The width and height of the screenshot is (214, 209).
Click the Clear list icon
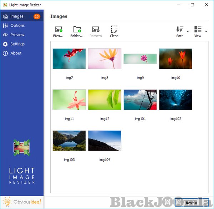coord(114,30)
